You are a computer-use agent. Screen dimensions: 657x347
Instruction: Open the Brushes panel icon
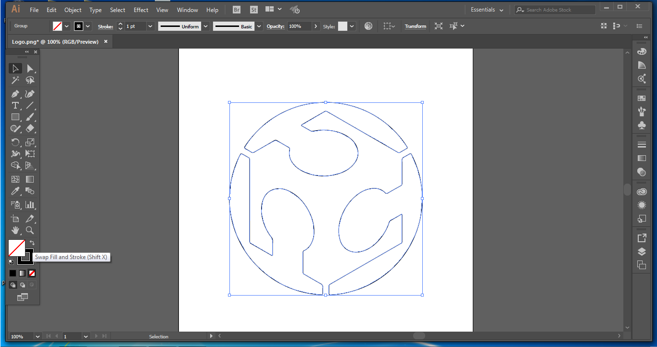point(642,112)
